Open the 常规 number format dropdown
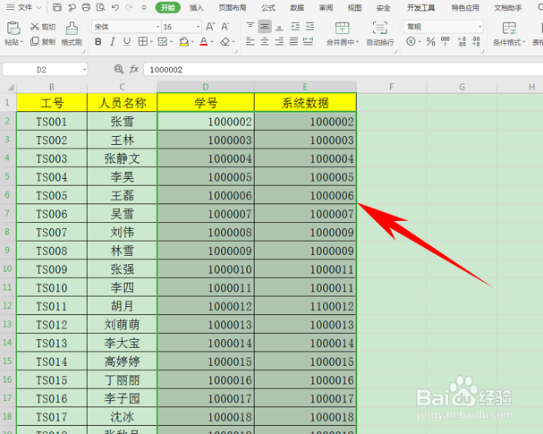The height and width of the screenshot is (434, 543). tap(480, 27)
